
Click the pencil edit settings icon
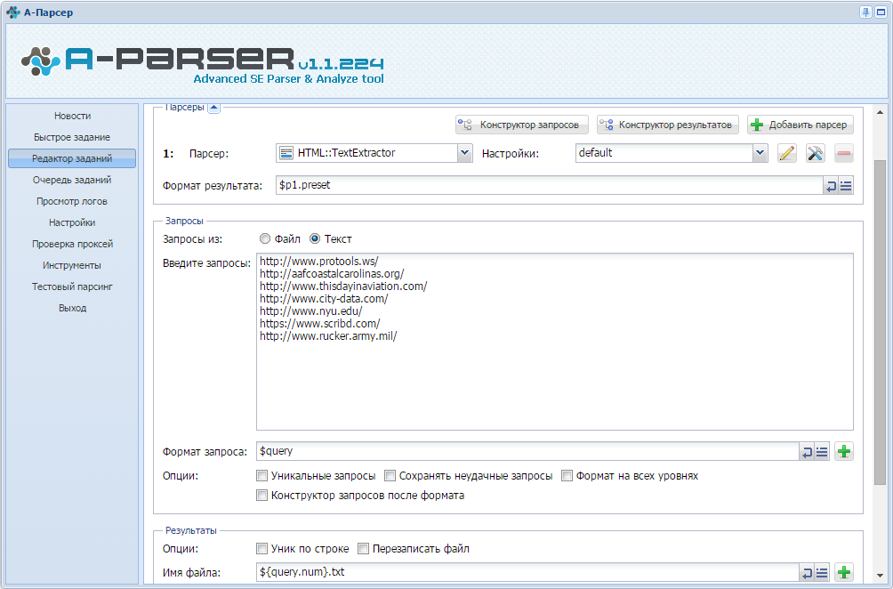click(787, 153)
